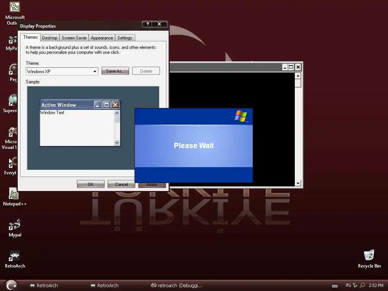Click the scroll up arrow in the black window
The width and height of the screenshot is (388, 291).
coord(298,76)
